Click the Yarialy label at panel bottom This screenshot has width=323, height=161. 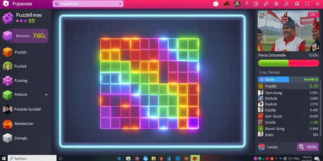click(272, 147)
